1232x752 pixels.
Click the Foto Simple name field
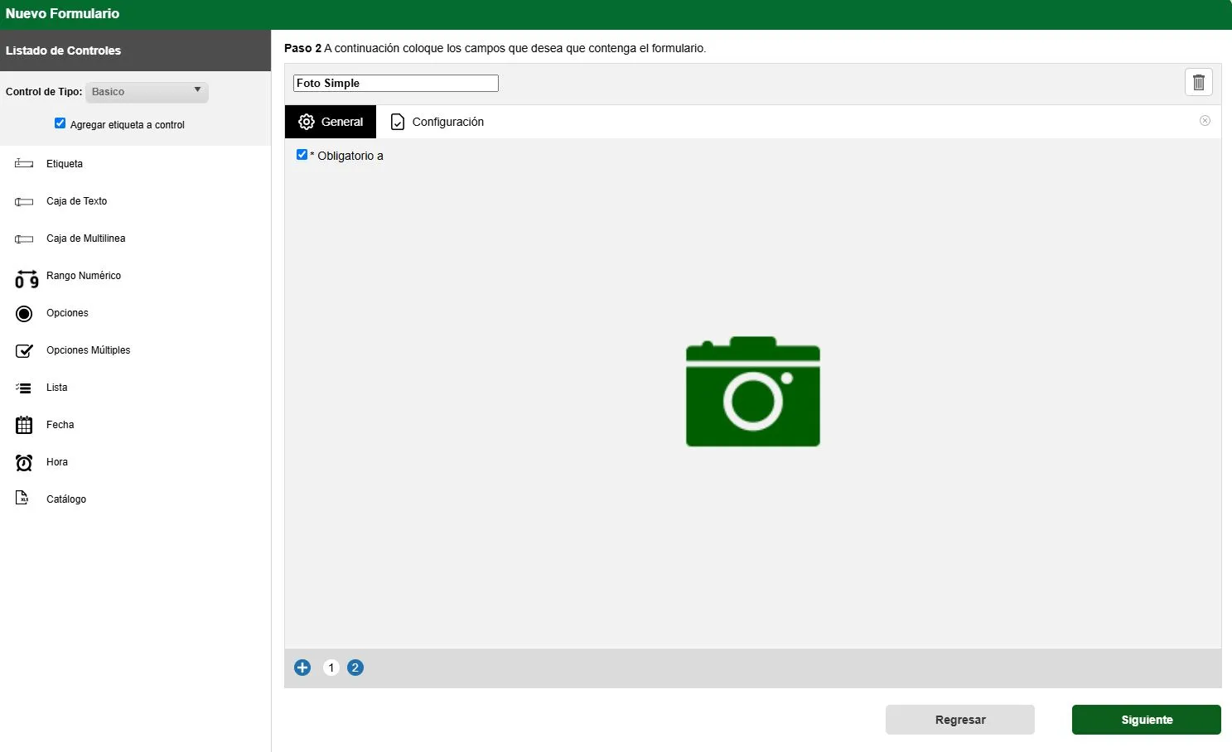tap(396, 83)
